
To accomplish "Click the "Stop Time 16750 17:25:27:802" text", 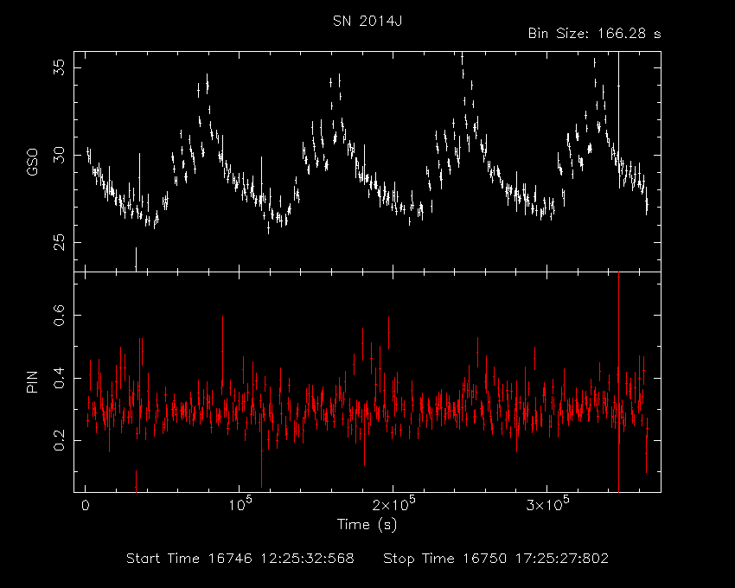I will (496, 559).
